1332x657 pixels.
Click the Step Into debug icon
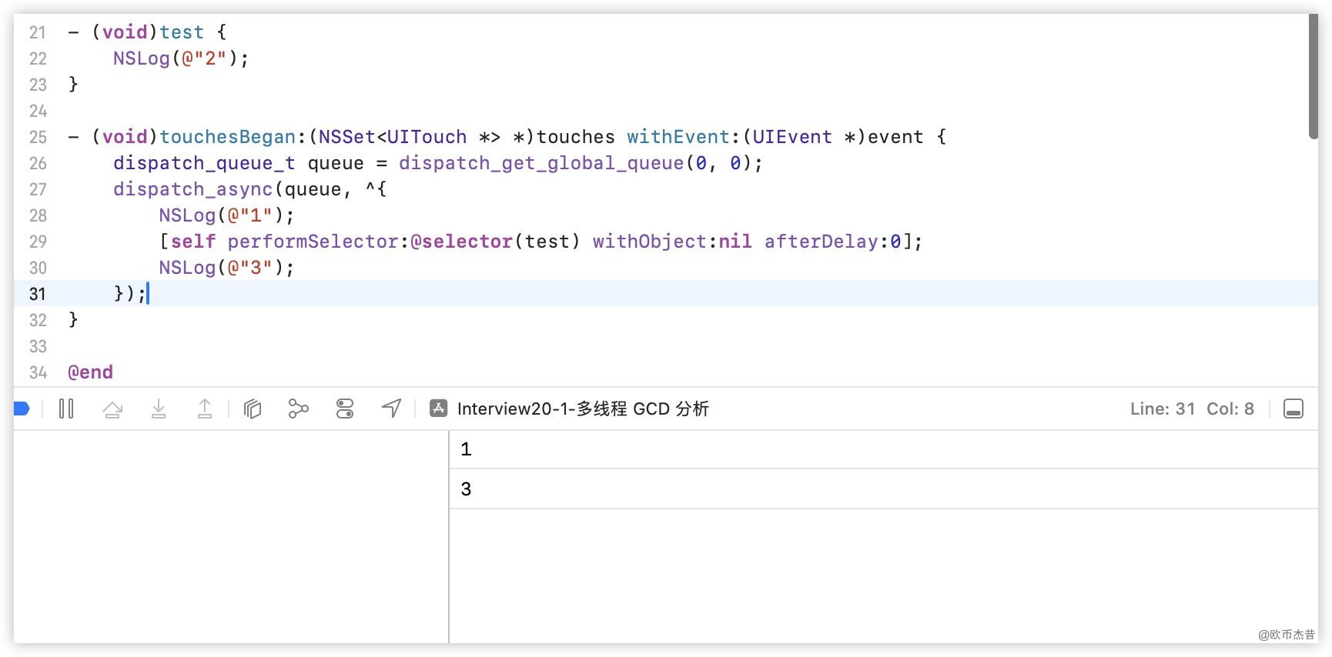159,409
